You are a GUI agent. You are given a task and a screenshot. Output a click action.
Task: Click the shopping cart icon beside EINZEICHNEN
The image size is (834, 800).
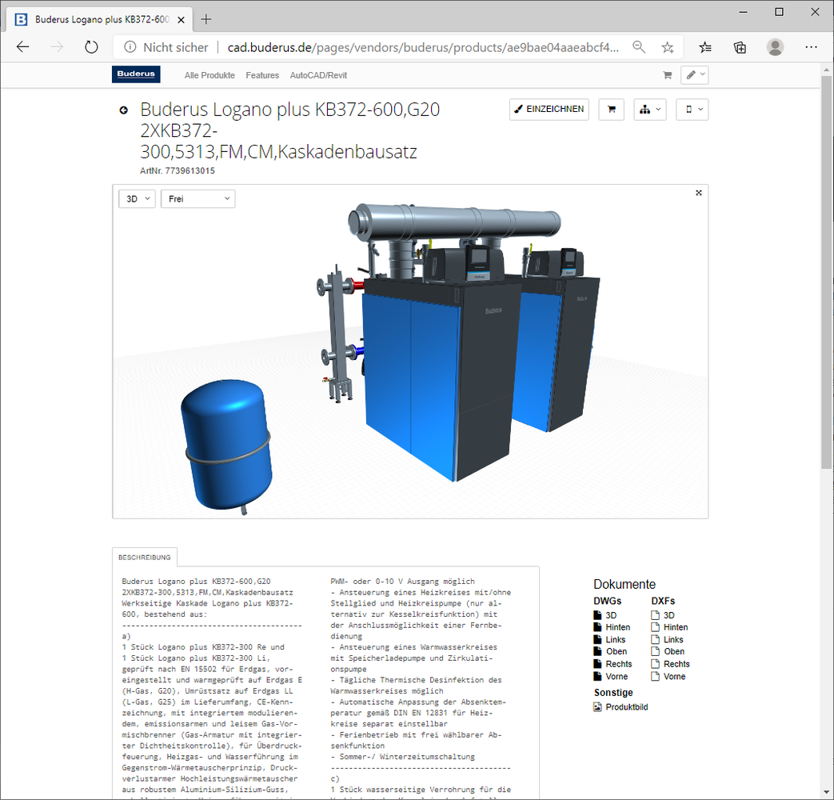pos(612,110)
